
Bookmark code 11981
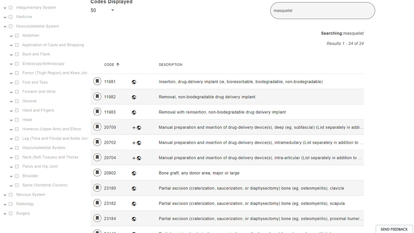[97, 81]
